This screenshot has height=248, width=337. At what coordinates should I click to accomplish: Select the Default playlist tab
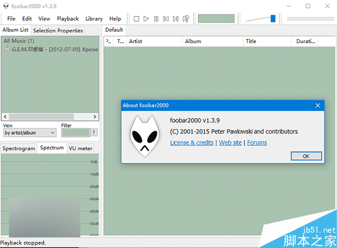click(x=114, y=30)
